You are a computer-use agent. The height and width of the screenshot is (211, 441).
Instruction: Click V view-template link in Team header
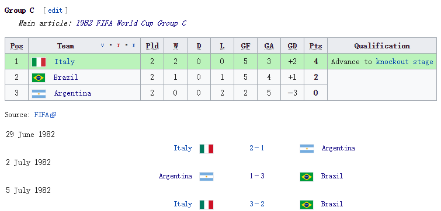102,45
